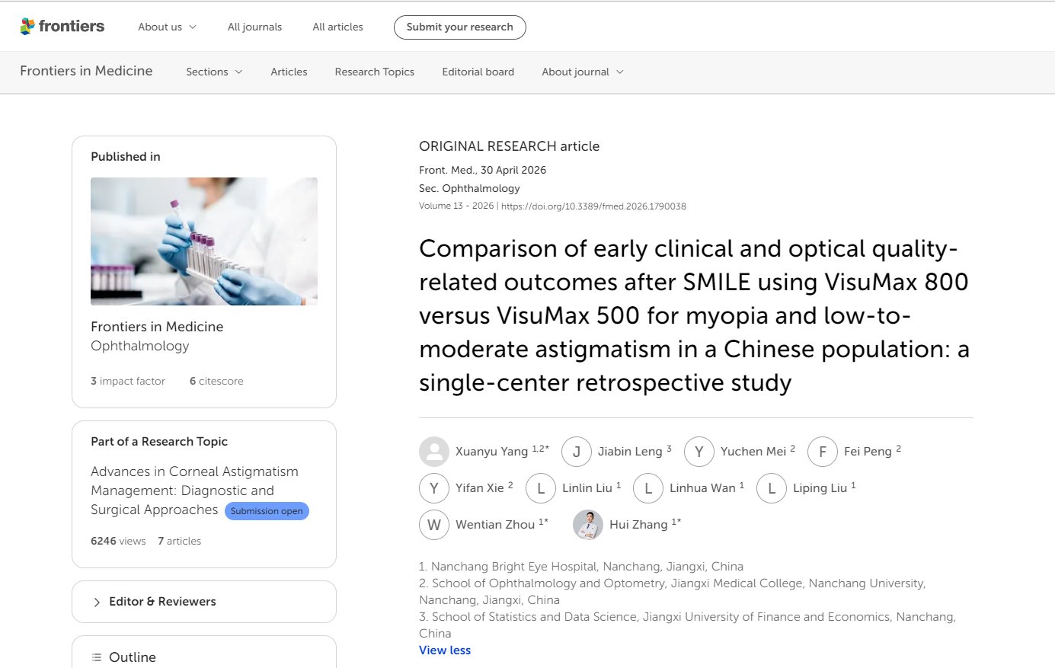Click the J avatar for Jiabin Leng
Image resolution: width=1055 pixels, height=668 pixels.
click(577, 452)
